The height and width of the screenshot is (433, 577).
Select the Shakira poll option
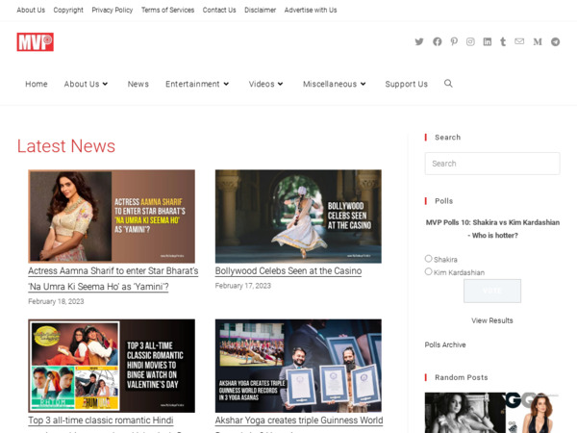[x=428, y=259]
